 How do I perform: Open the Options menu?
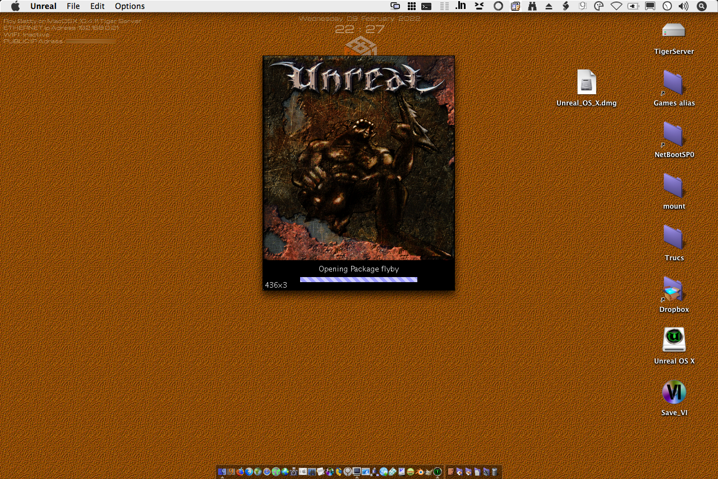coord(130,6)
